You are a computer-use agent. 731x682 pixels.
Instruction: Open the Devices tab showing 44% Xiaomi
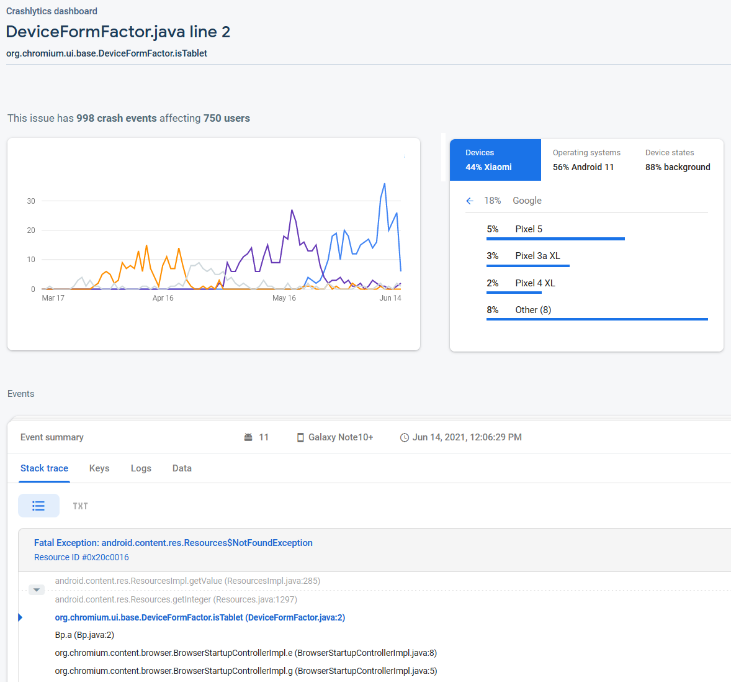(x=495, y=160)
